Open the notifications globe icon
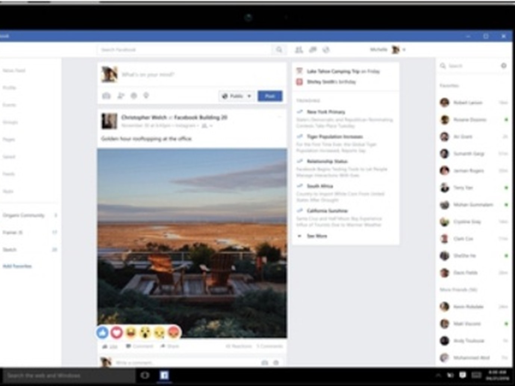 pyautogui.click(x=326, y=50)
